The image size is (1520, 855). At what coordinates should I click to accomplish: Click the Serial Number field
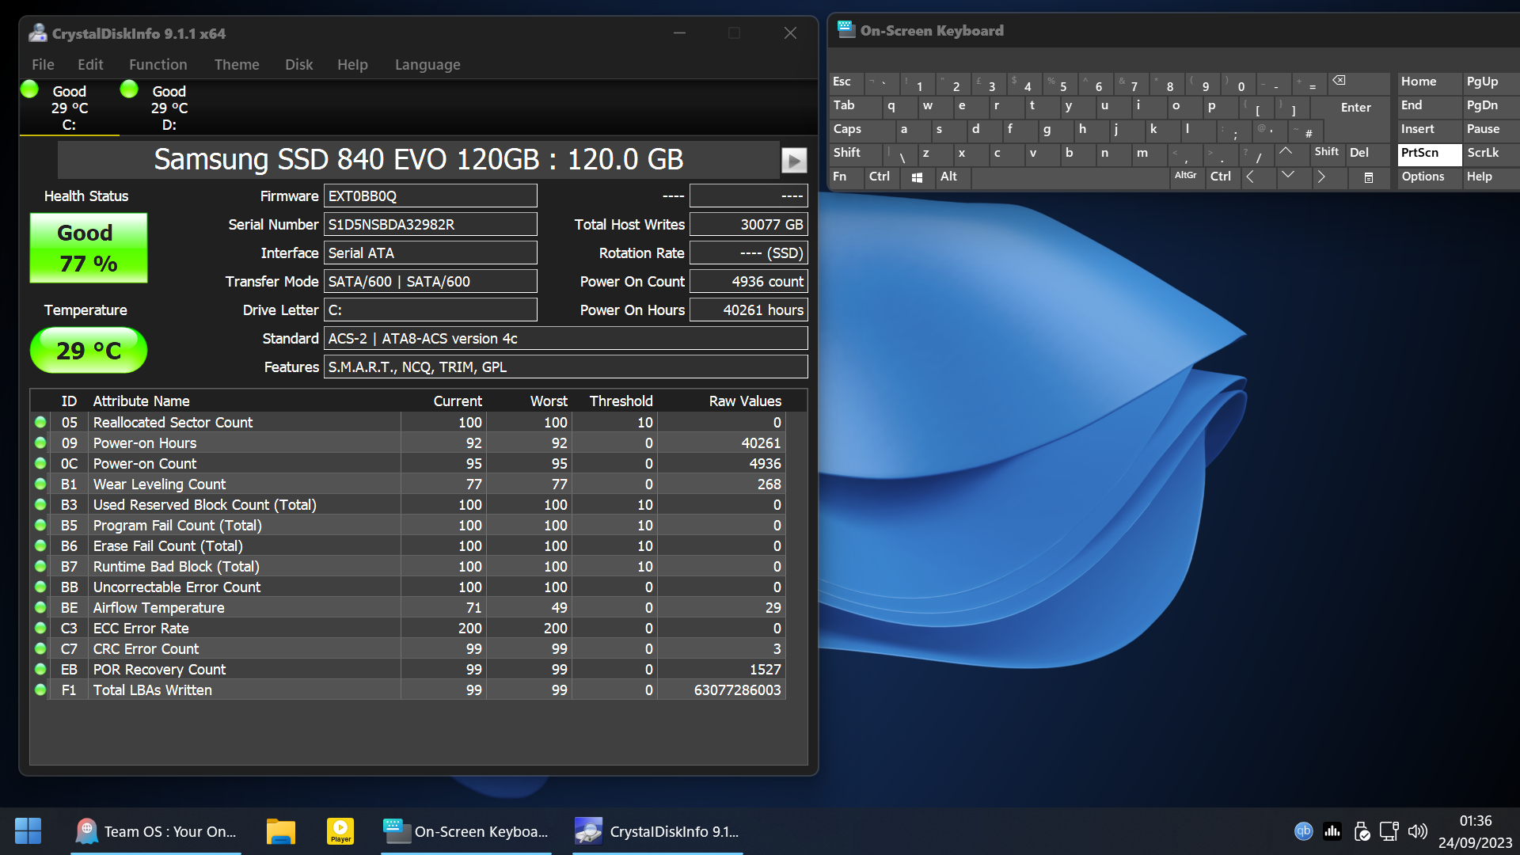(430, 224)
